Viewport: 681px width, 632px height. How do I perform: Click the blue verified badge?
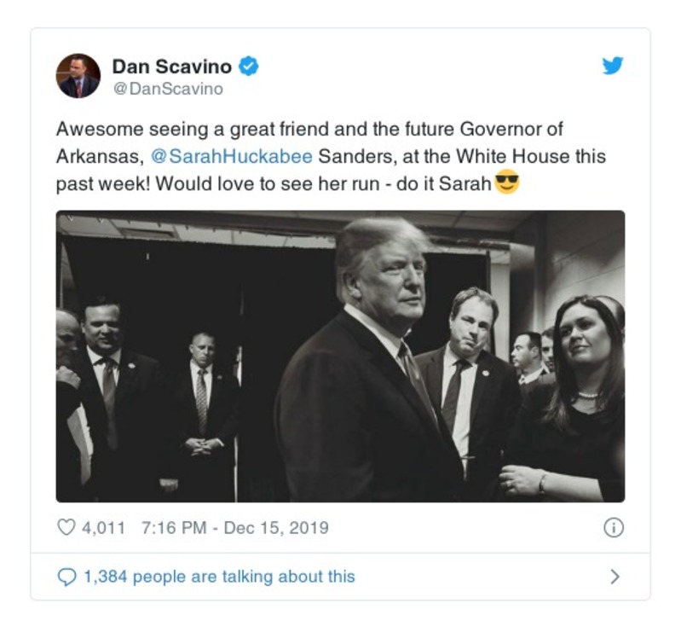(x=248, y=67)
